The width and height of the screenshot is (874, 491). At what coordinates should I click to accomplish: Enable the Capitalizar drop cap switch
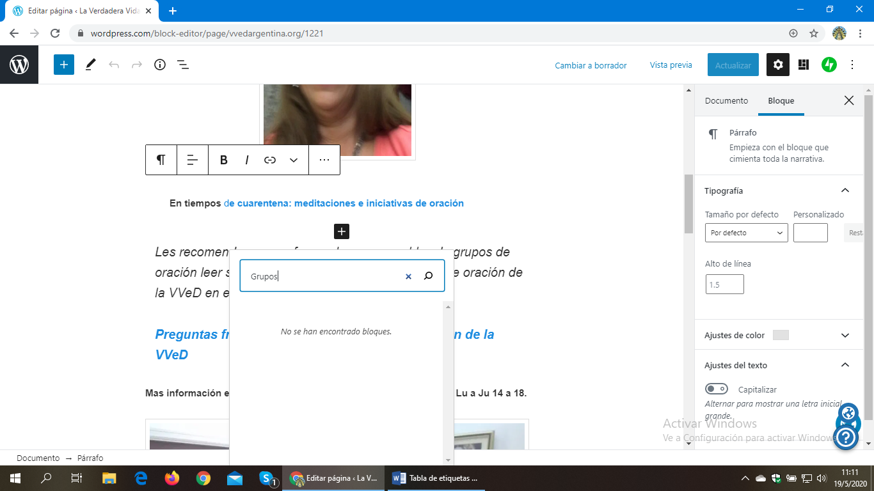point(717,389)
